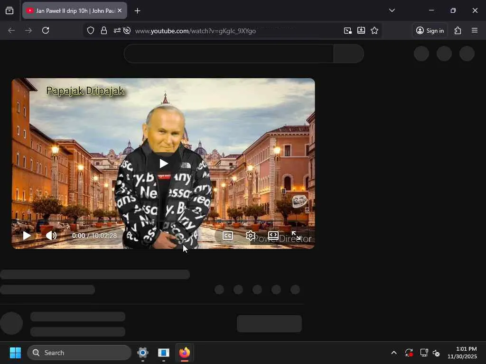This screenshot has height=364, width=486.
Task: Open tracking protection shield panel
Action: [x=91, y=30]
